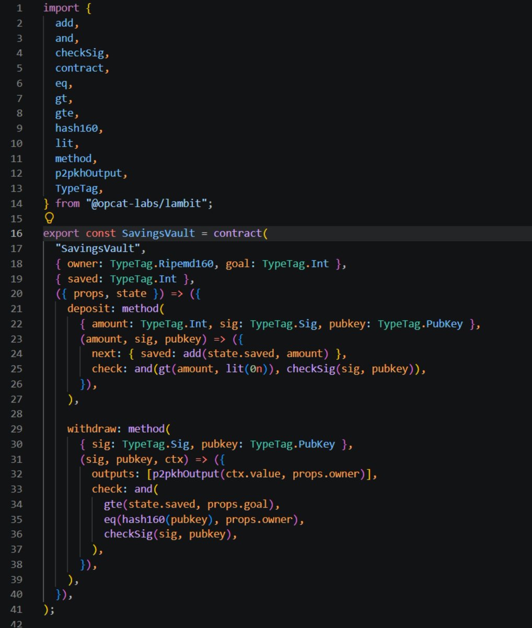Click the "gt," import on line 7

(x=64, y=98)
